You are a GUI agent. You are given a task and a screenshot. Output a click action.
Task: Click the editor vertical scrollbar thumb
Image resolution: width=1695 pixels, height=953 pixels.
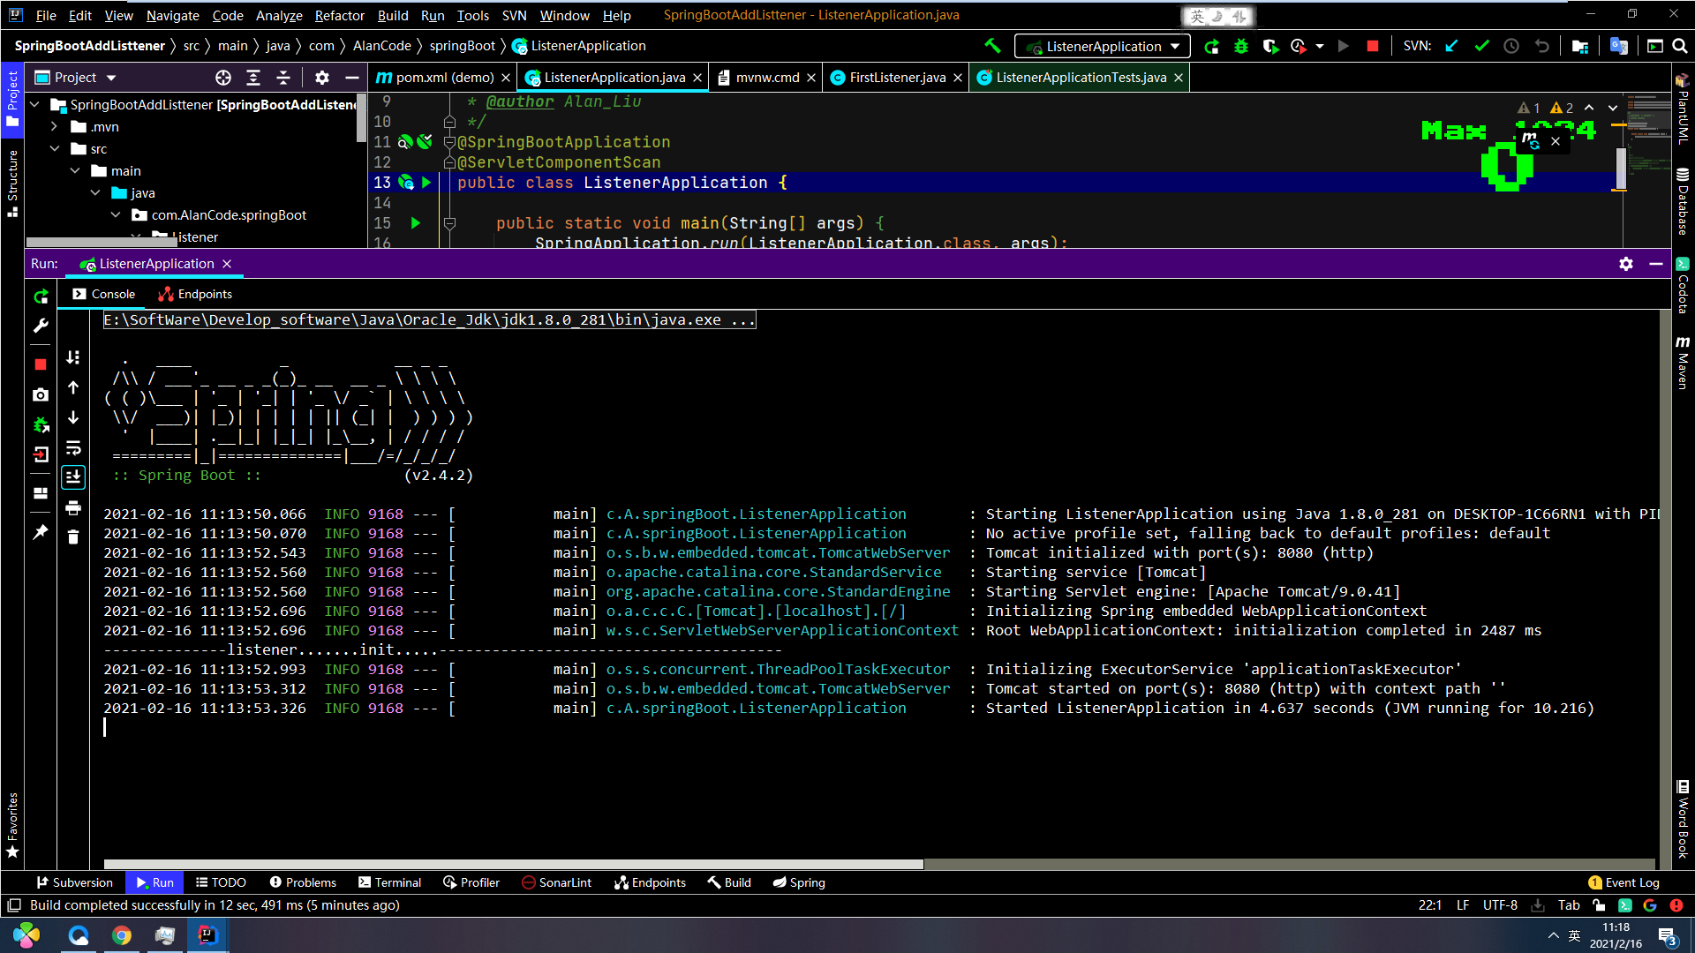(x=1621, y=168)
